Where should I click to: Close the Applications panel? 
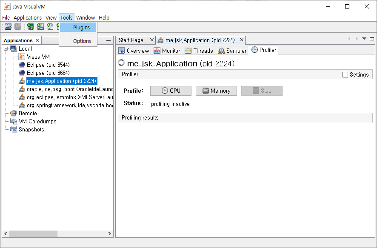pyautogui.click(x=37, y=40)
